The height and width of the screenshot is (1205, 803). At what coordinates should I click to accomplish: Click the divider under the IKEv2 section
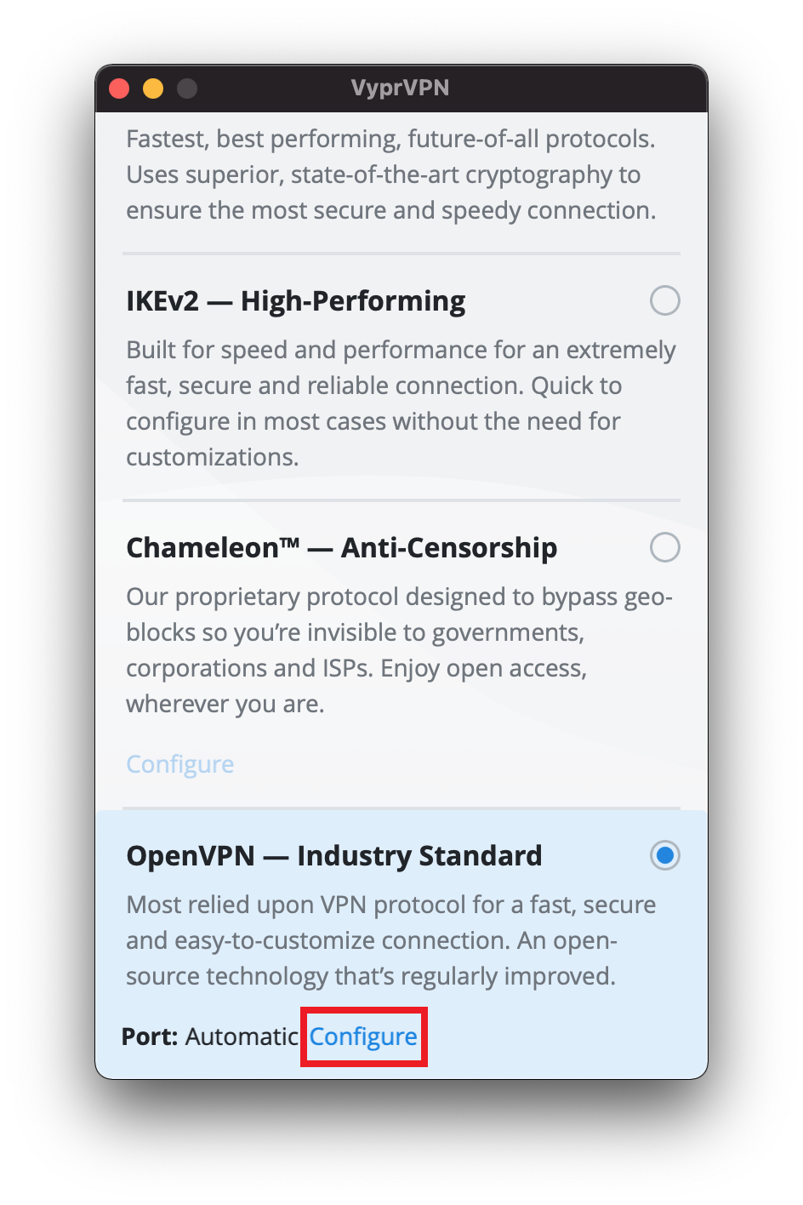pos(401,500)
